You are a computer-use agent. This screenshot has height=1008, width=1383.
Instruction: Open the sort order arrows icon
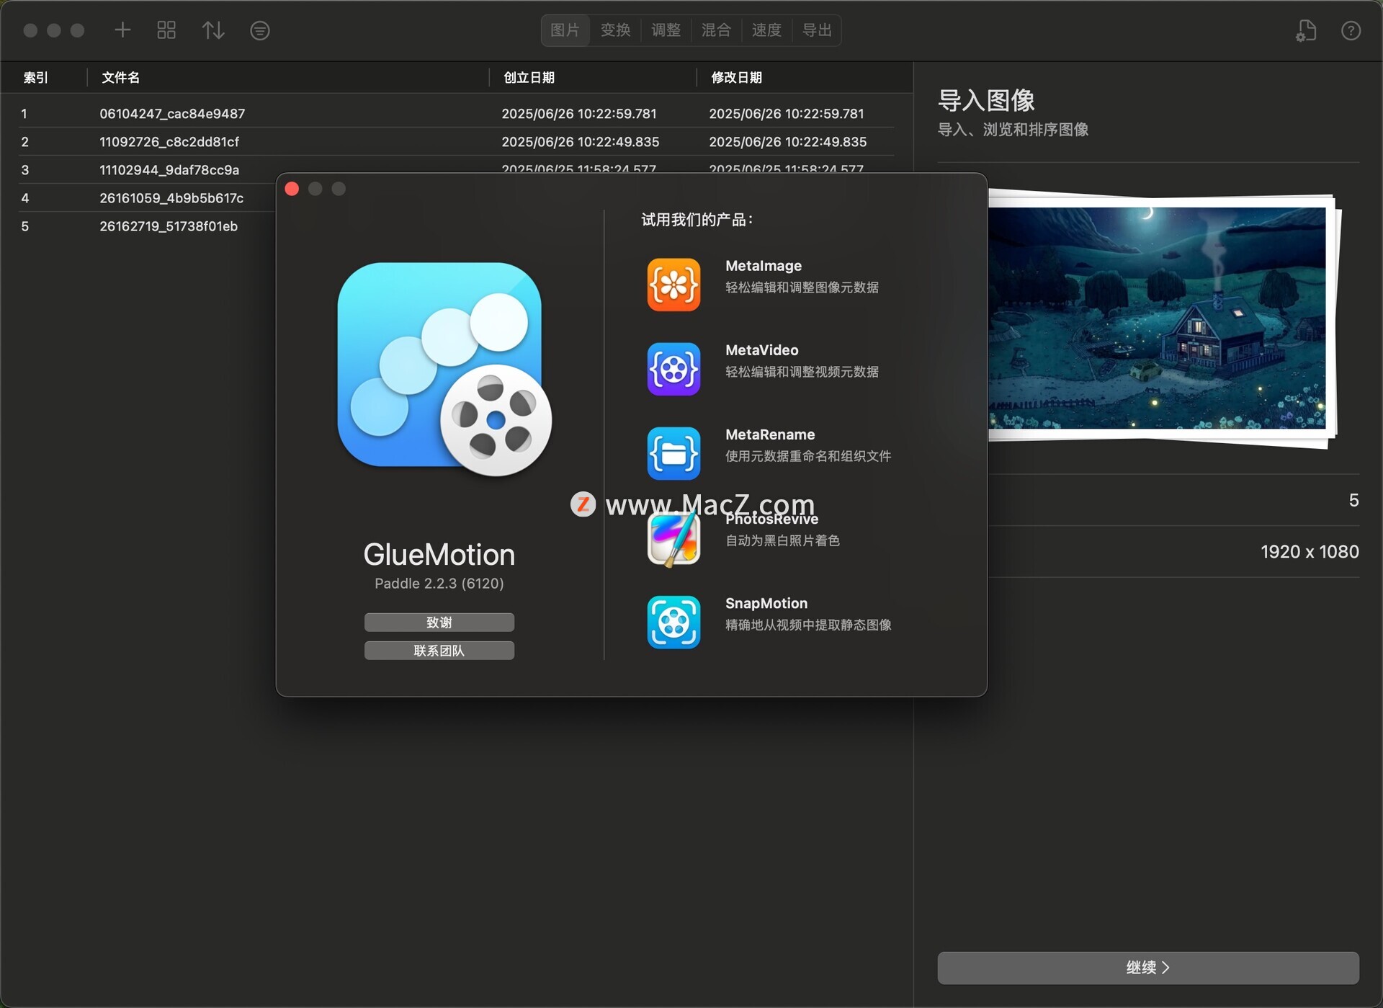point(213,30)
